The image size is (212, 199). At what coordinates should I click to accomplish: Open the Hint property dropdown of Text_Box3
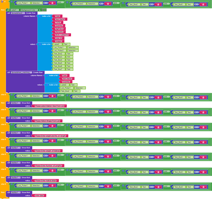pos(69,57)
